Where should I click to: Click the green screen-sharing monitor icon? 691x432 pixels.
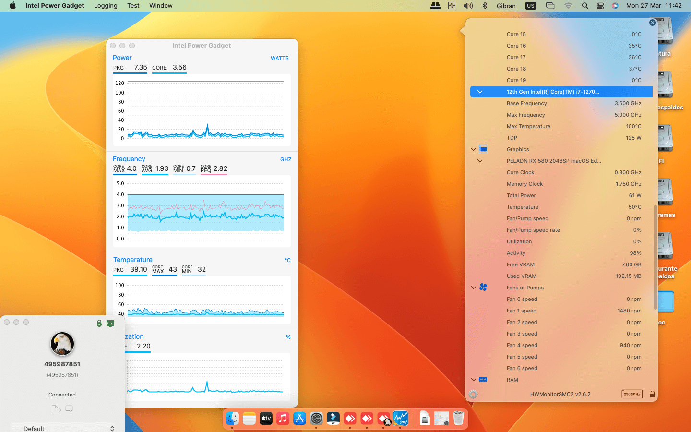tap(110, 324)
